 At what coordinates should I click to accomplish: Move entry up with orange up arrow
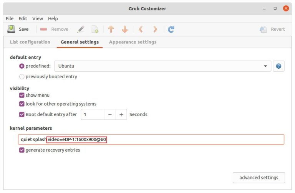[x=111, y=29]
